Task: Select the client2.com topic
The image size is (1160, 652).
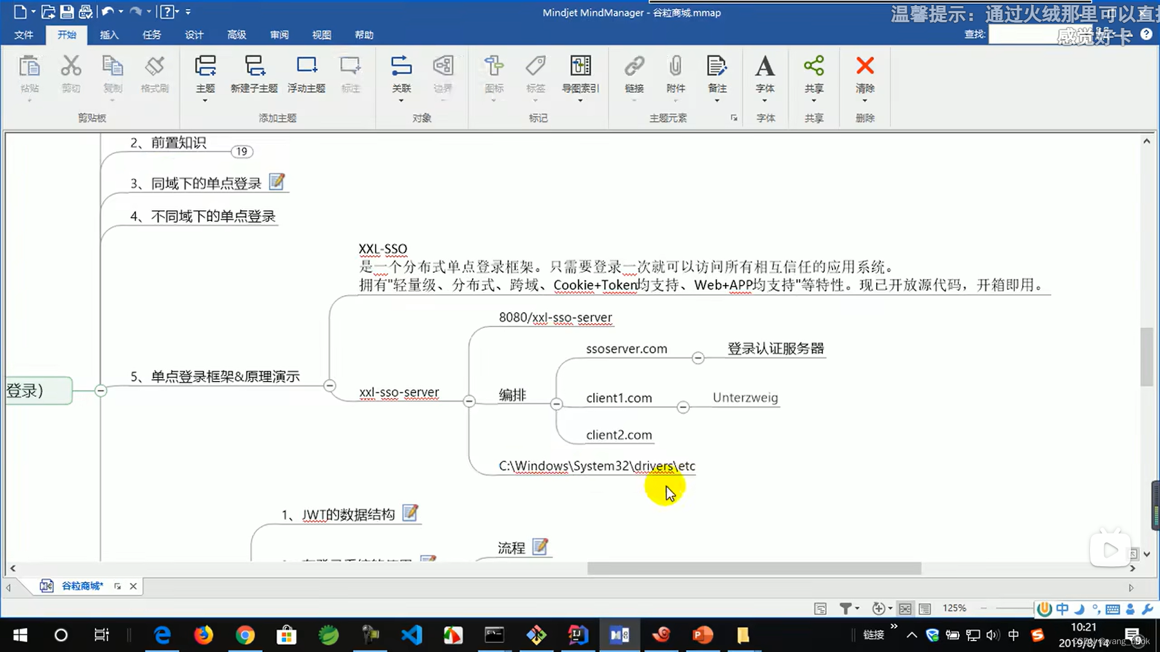Action: click(619, 435)
